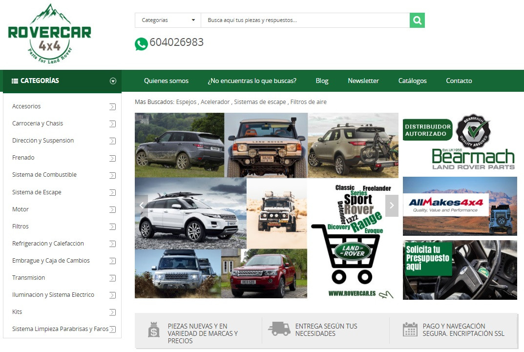524x352 pixels.
Task: Select Frenado category
Action: tap(23, 157)
